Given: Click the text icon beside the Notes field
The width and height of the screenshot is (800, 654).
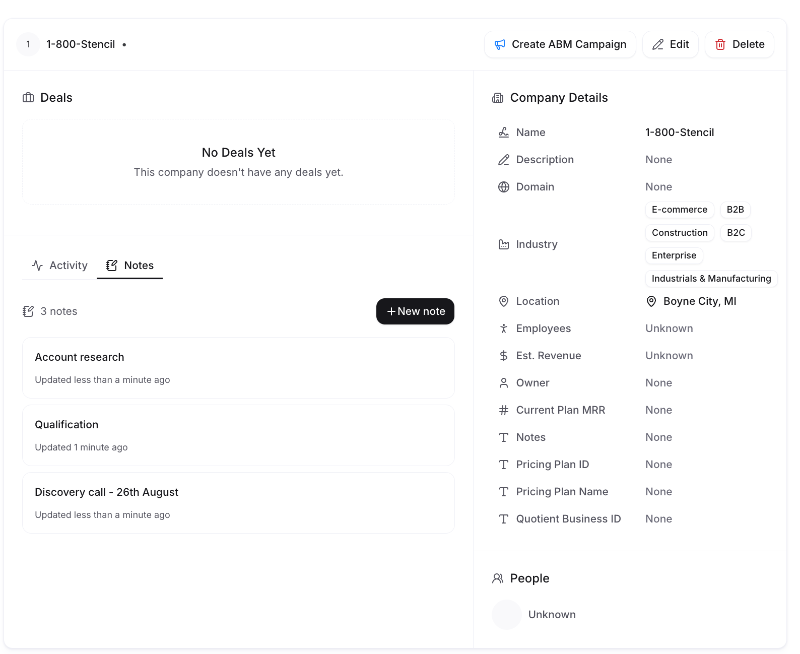Looking at the screenshot, I should 504,437.
